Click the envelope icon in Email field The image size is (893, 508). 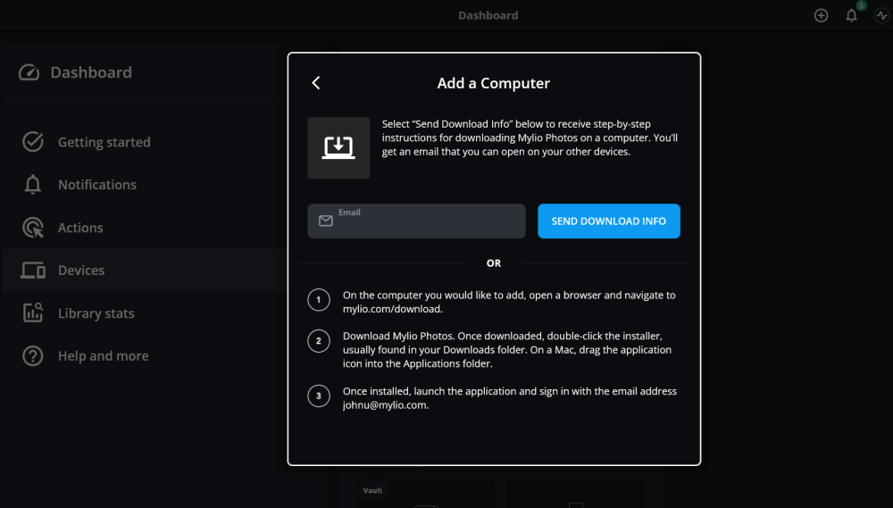point(326,221)
